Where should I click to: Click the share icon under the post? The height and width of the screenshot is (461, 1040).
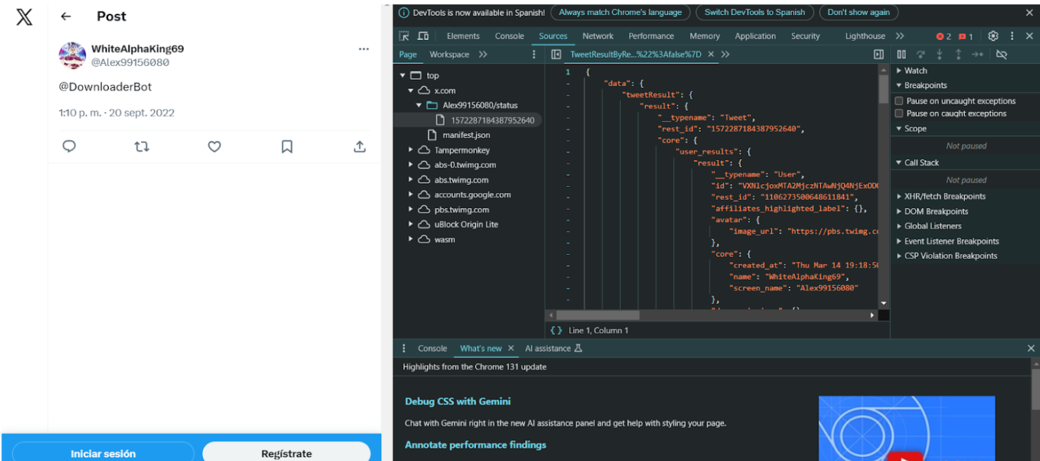pyautogui.click(x=359, y=146)
